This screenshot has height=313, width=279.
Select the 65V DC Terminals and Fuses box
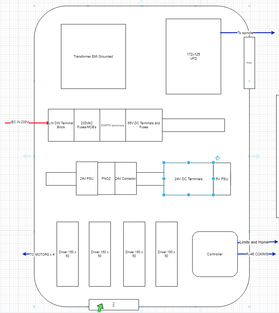point(144,125)
